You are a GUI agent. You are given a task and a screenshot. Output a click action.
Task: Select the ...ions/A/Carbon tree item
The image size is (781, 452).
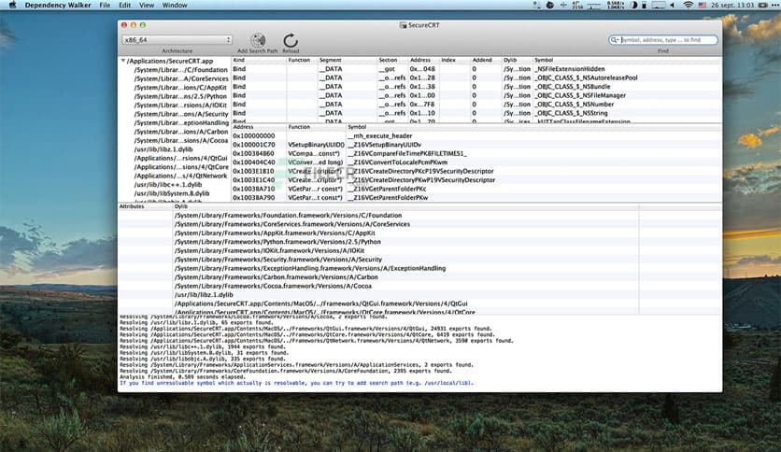181,132
